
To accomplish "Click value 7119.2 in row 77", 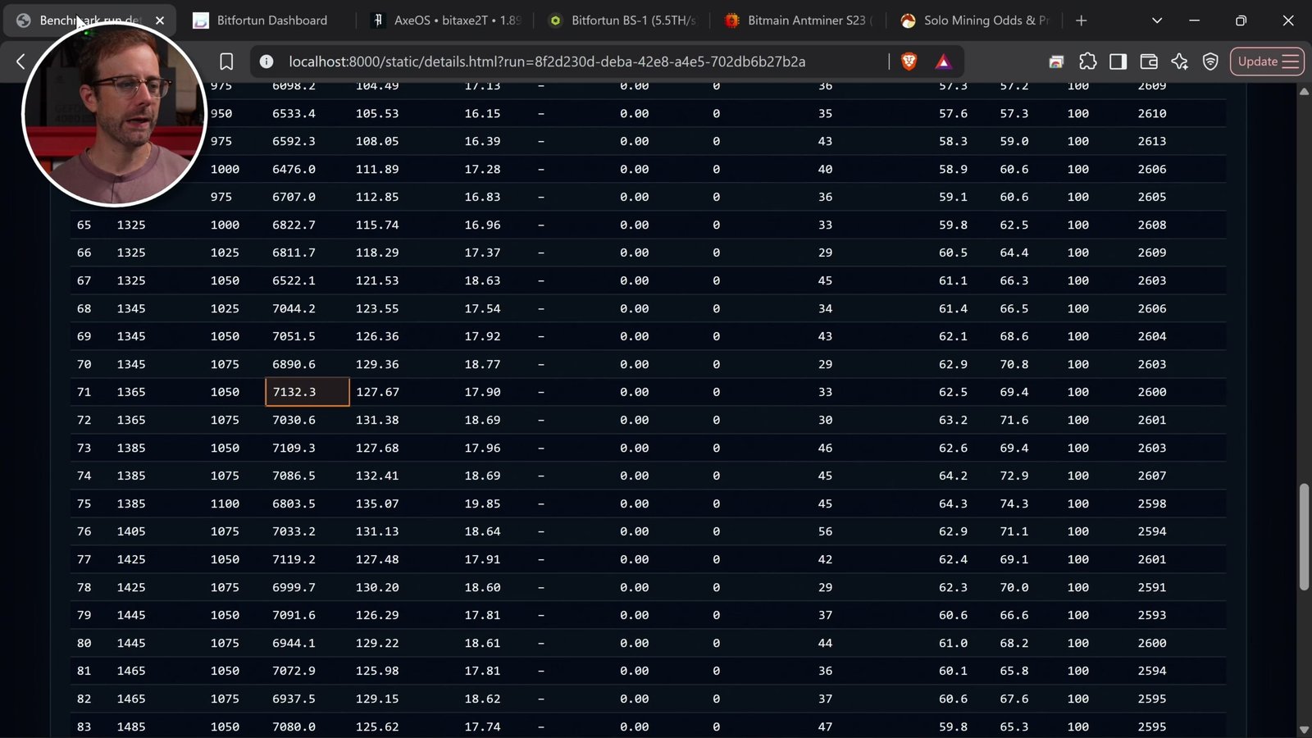I will 294,559.
